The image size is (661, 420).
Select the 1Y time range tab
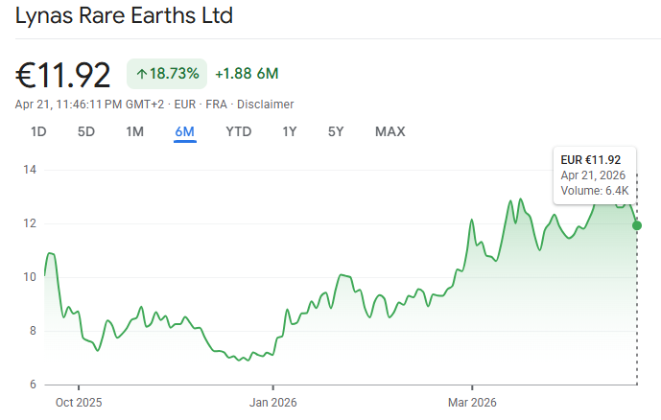[x=290, y=132]
